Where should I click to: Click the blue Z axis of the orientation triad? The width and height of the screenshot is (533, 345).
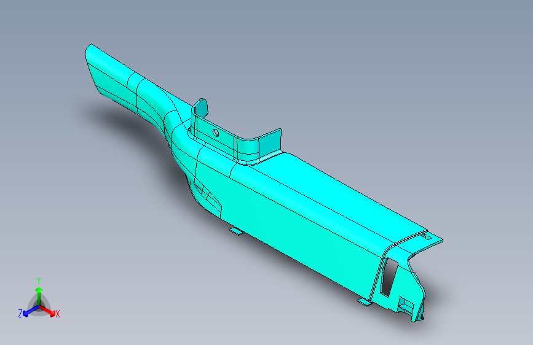click(31, 311)
